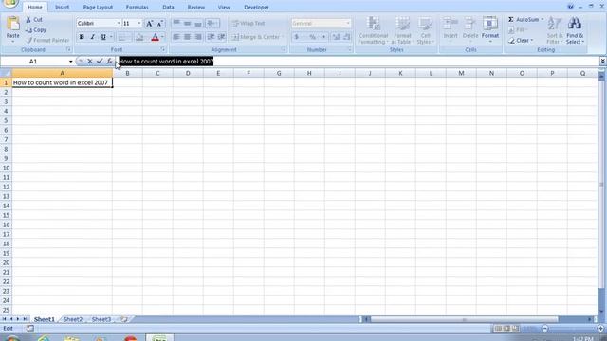Click the Clear eraser button

521,40
